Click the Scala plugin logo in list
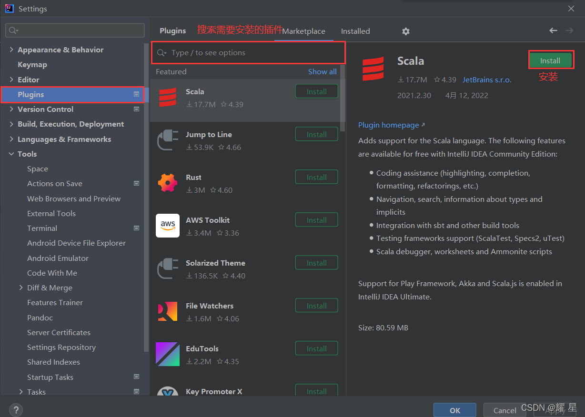The height and width of the screenshot is (417, 585). coord(168,98)
